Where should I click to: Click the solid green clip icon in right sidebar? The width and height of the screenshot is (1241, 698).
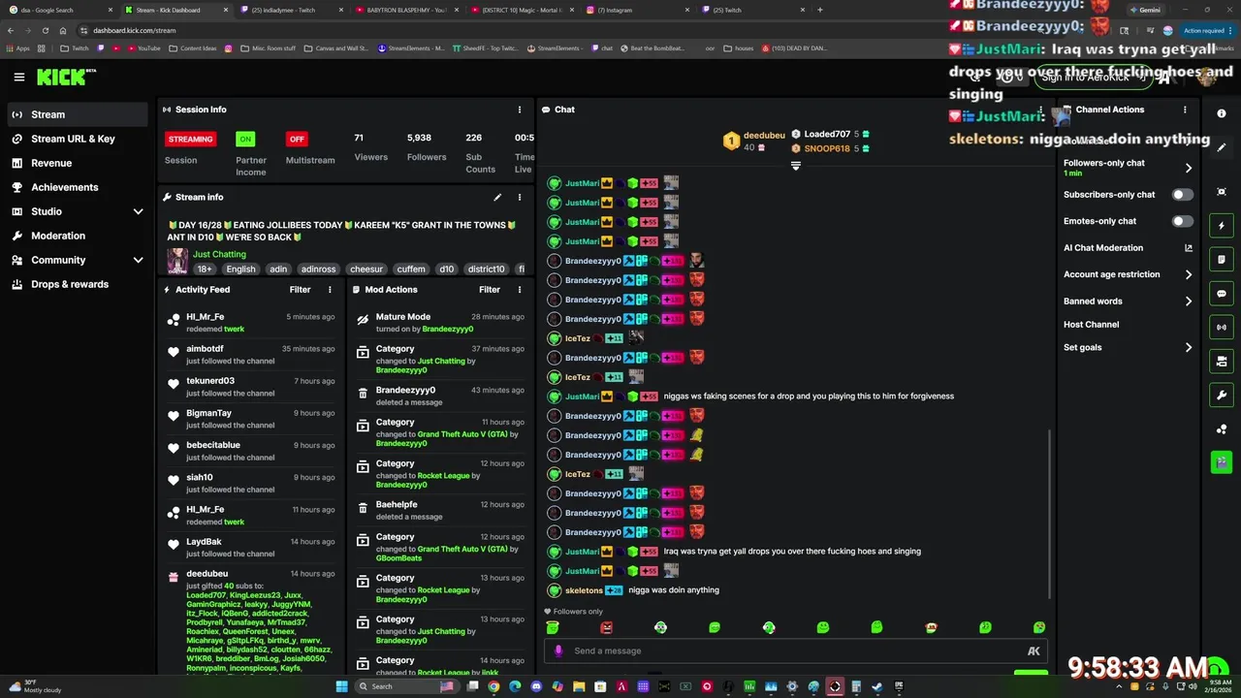1222,461
